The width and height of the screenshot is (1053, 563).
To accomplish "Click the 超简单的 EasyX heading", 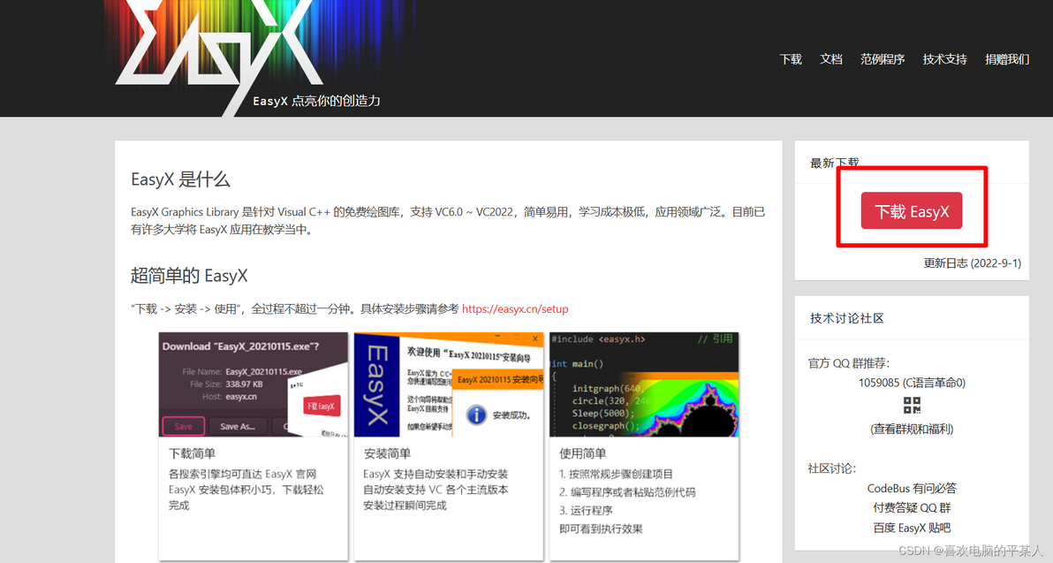I will click(189, 276).
